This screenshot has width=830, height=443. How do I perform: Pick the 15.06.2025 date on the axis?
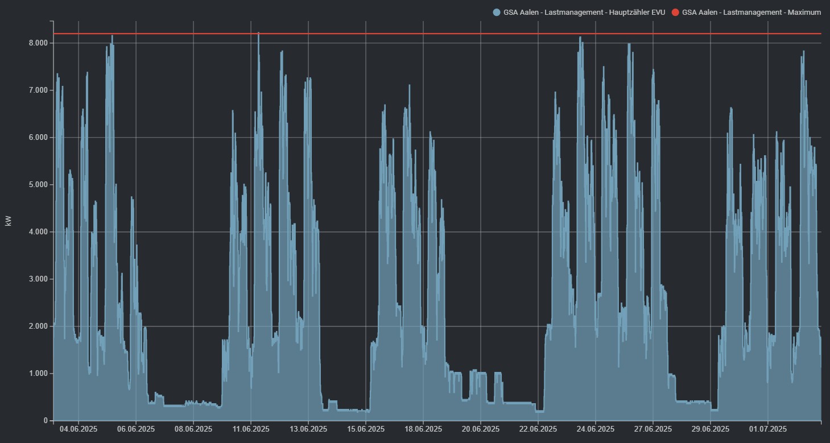[x=365, y=429]
